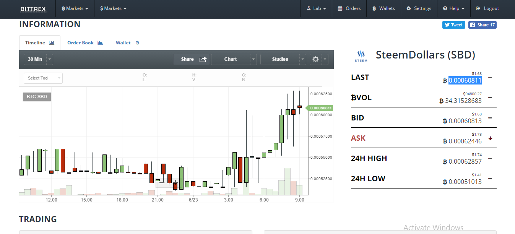Click the area chart icon on Order Book tab
This screenshot has width=515, height=234.
100,43
